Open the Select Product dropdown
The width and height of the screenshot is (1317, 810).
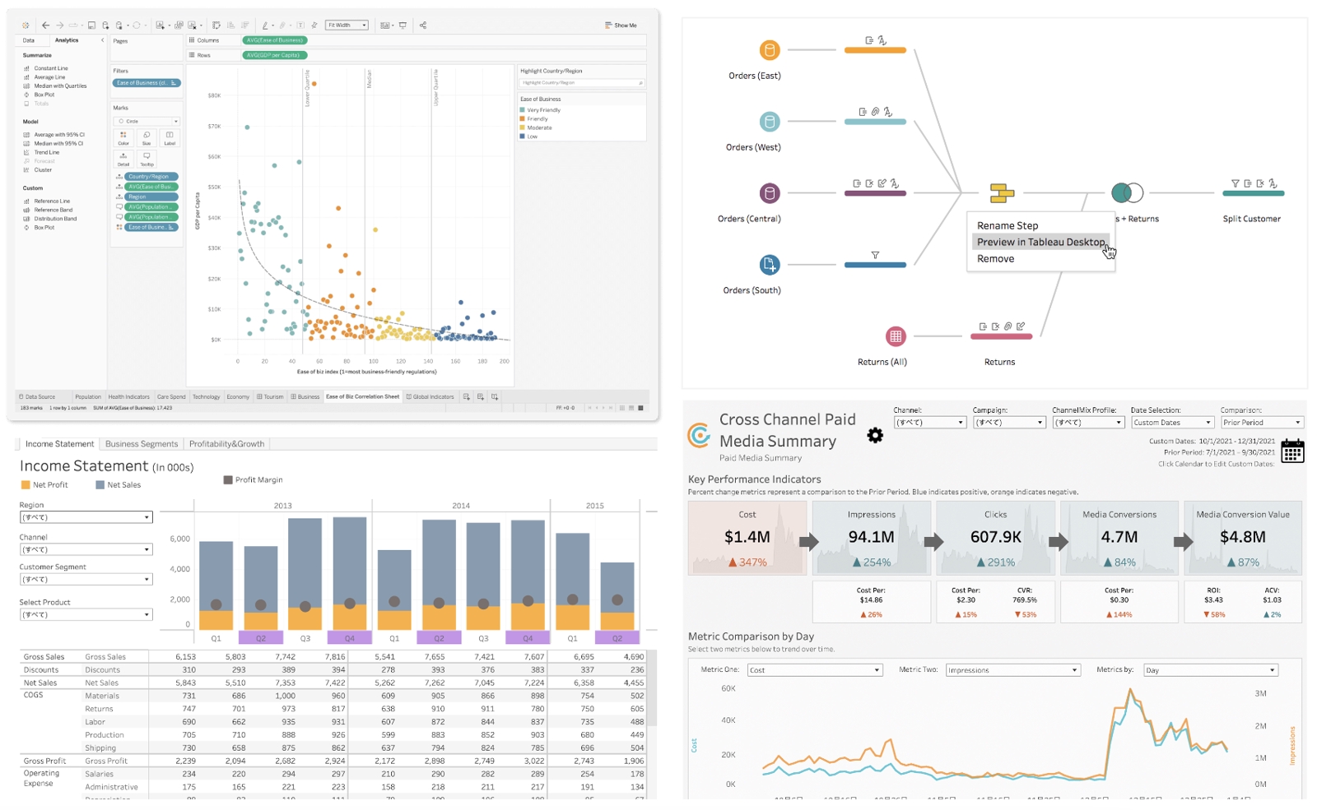pyautogui.click(x=86, y=614)
